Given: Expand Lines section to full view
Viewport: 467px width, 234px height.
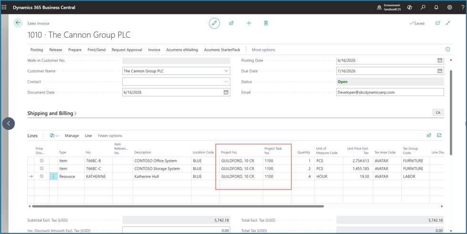Looking at the screenshot, I should [x=439, y=135].
